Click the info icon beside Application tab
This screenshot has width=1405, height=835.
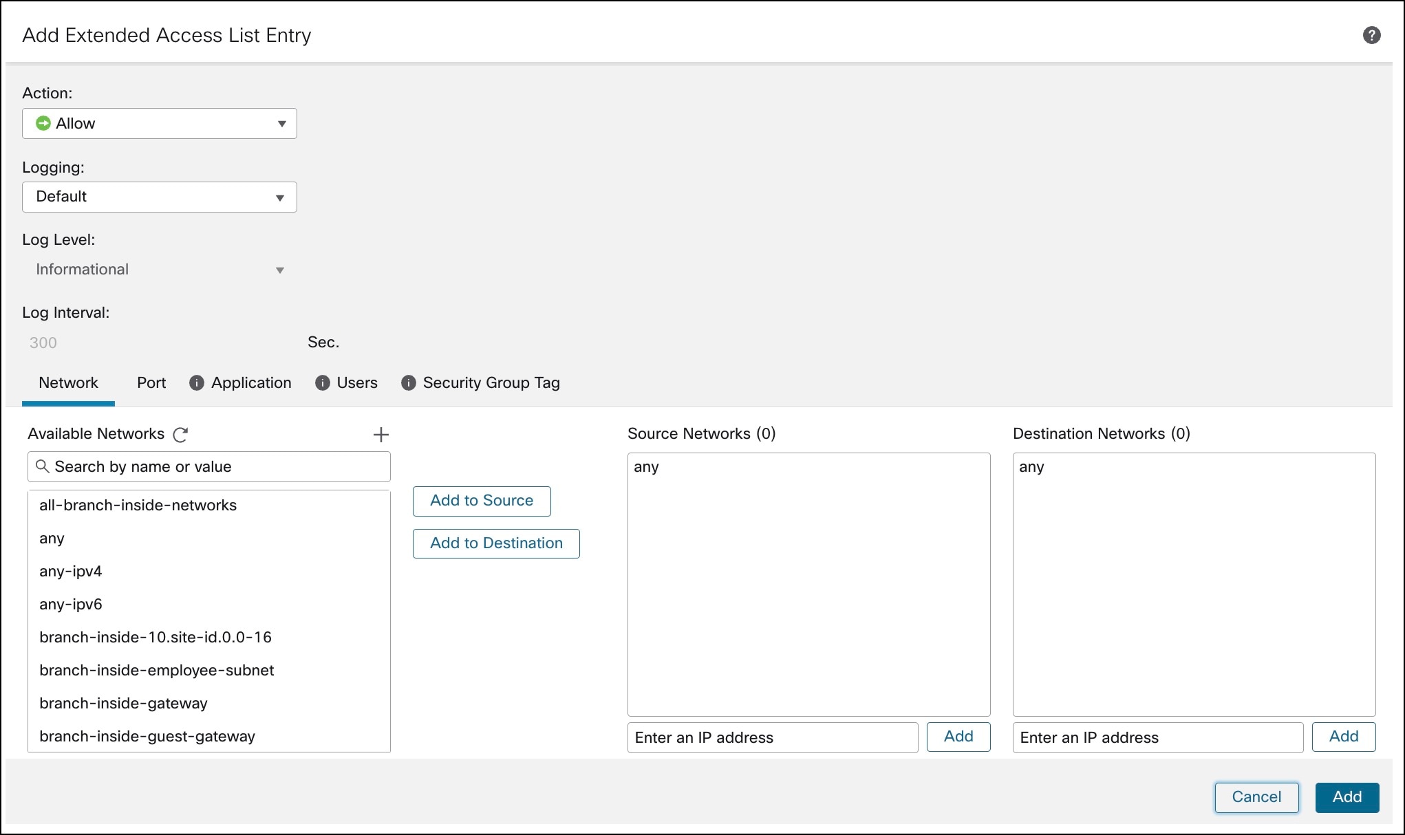[197, 383]
